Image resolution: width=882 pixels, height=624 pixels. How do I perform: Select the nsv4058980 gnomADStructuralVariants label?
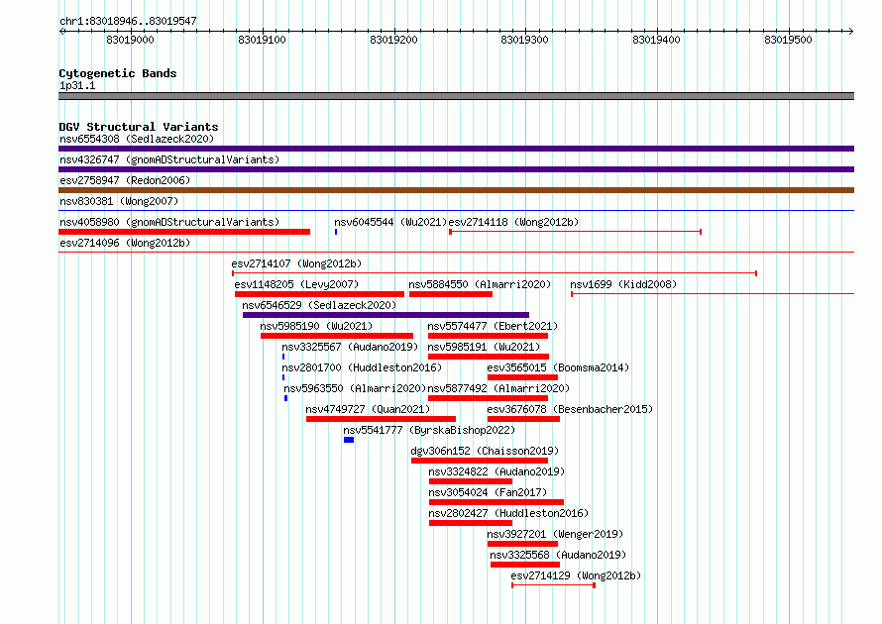(169, 222)
